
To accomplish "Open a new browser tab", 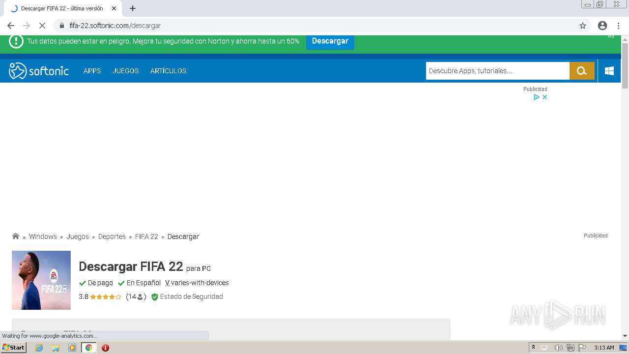I will 133,8.
